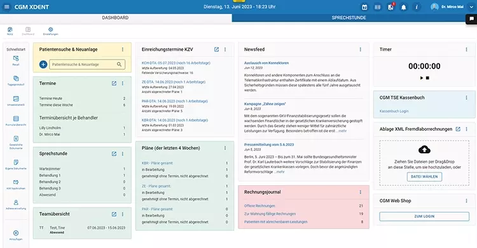Open Einreichungstermine KZV external link icon
Image resolution: width=477 pixels, height=248 pixels.
pyautogui.click(x=217, y=49)
